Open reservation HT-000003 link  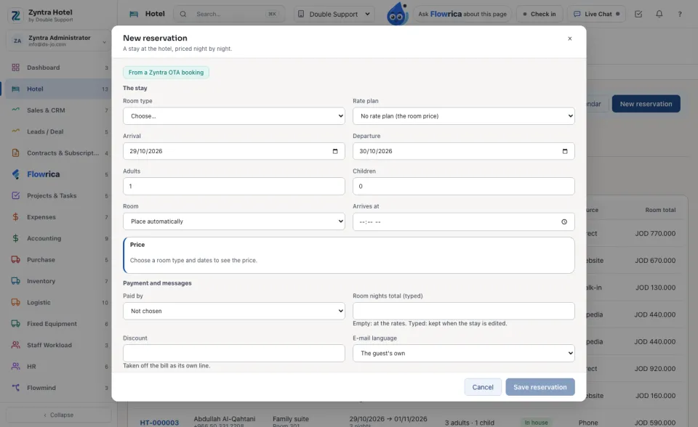click(159, 423)
